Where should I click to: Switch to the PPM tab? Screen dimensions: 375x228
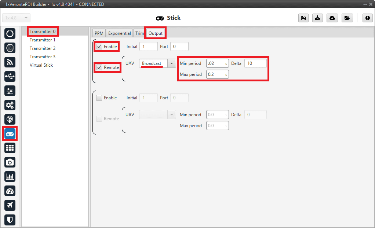pyautogui.click(x=99, y=33)
